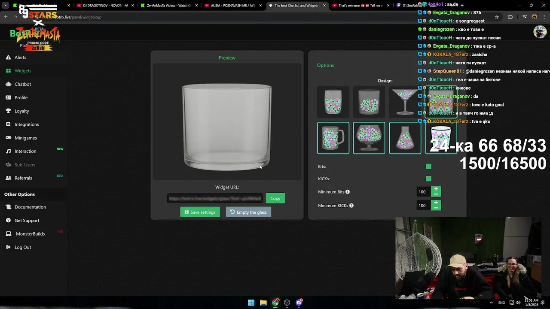Show hidden system tray icons chevron
550x309 pixels.
click(491, 303)
